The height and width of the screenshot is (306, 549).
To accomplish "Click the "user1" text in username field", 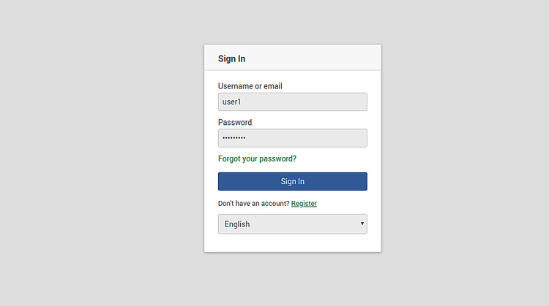I will [x=231, y=102].
